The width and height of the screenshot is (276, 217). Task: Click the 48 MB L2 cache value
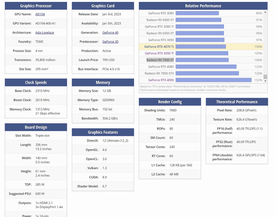tap(174, 174)
